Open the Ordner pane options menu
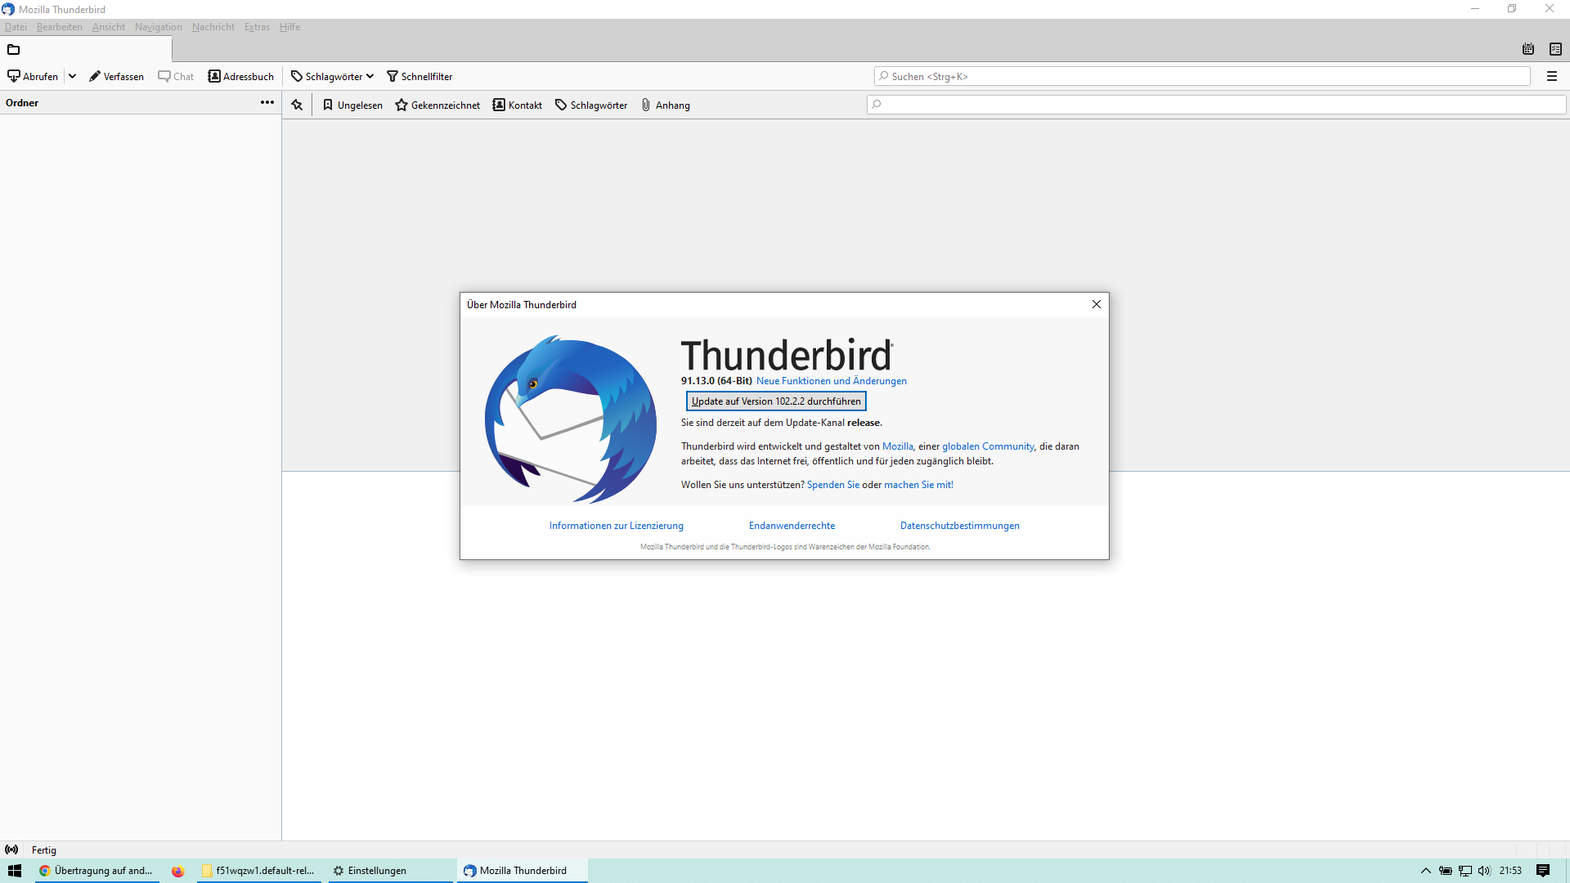 (x=267, y=102)
